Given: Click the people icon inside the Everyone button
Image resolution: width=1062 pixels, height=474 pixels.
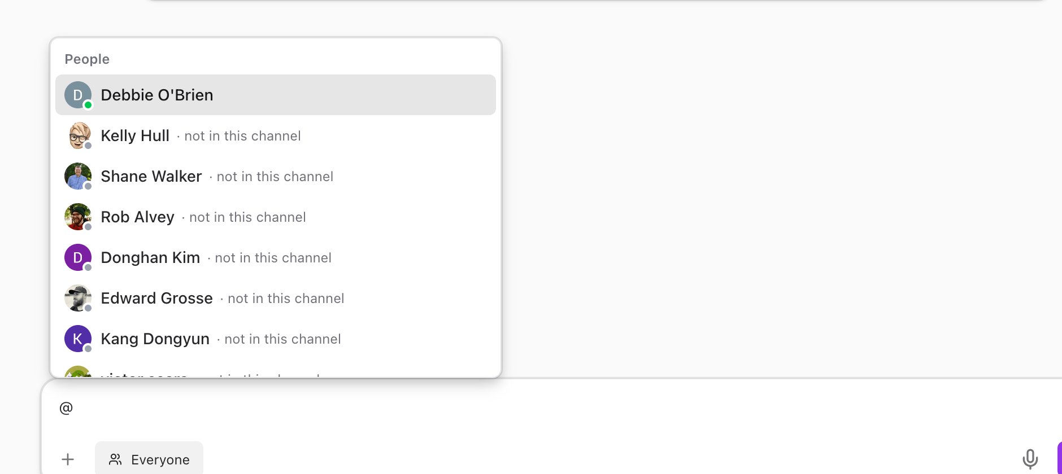Looking at the screenshot, I should (x=115, y=459).
